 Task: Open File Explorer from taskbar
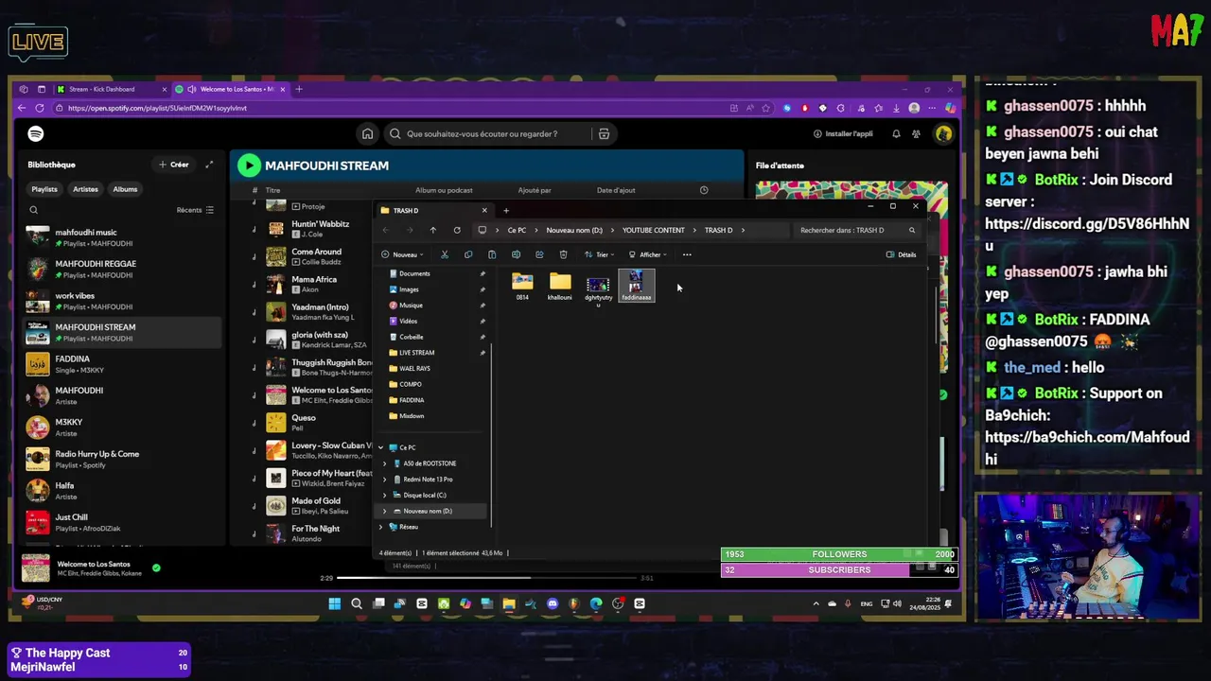click(x=509, y=603)
